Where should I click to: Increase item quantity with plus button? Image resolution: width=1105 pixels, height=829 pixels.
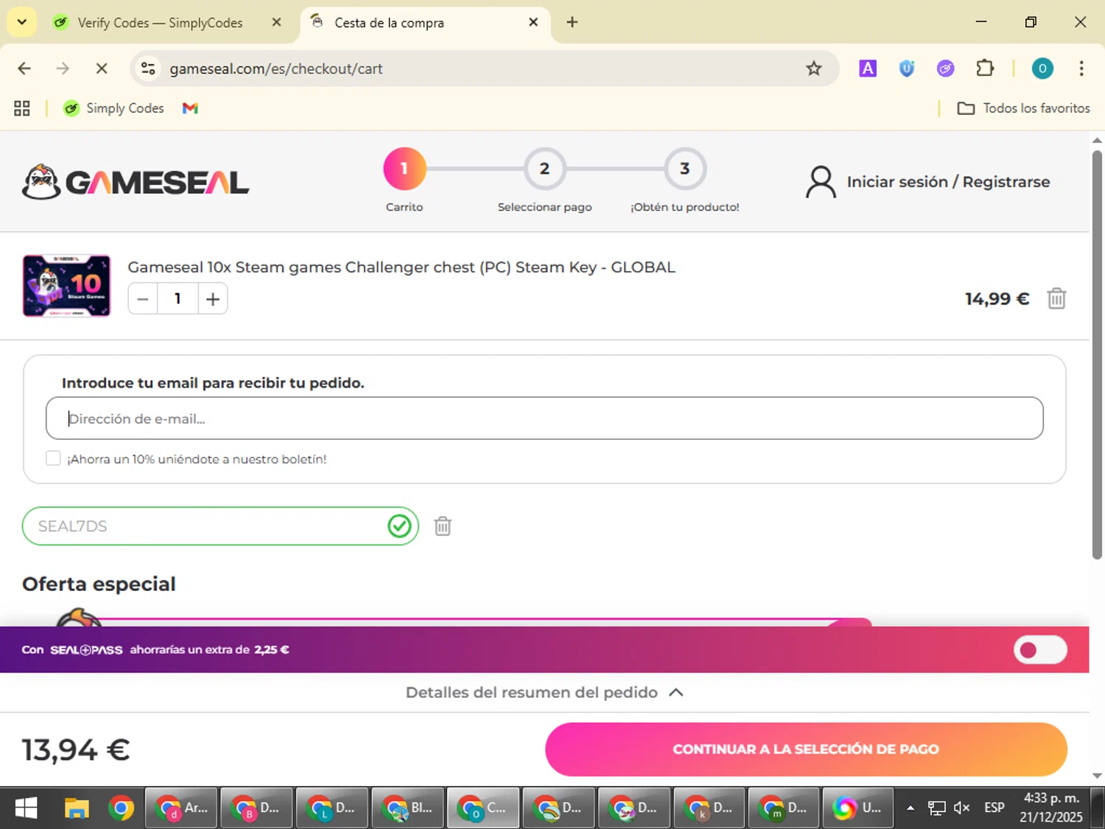213,299
